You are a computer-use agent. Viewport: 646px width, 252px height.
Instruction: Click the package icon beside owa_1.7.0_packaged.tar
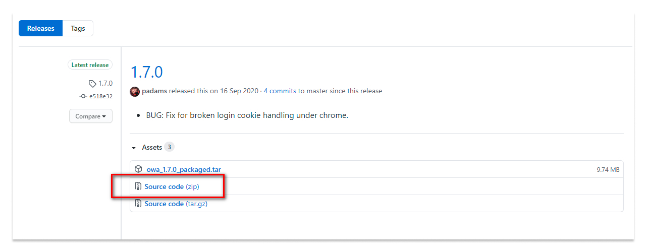[138, 169]
